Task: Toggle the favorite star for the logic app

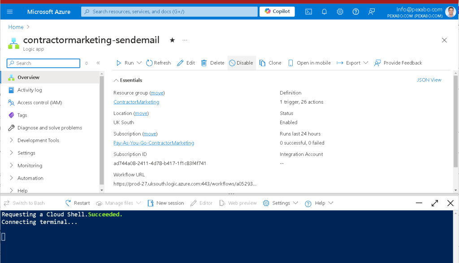Action: pos(172,40)
